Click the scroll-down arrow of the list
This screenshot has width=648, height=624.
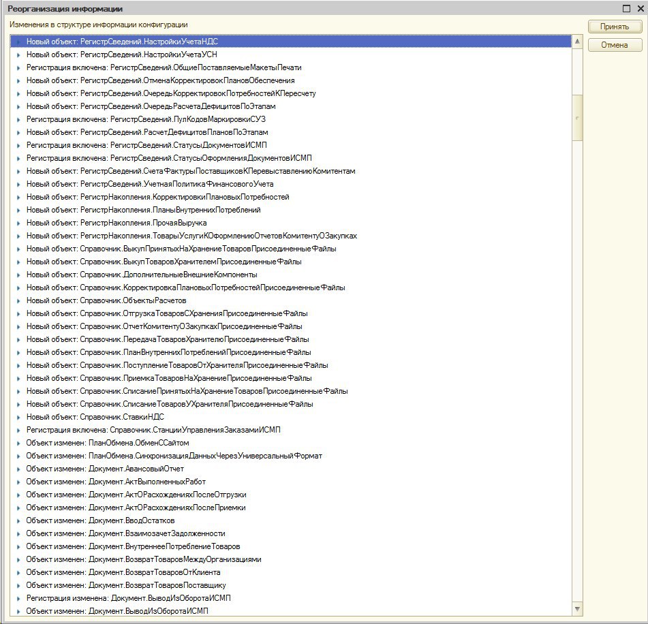pos(577,608)
